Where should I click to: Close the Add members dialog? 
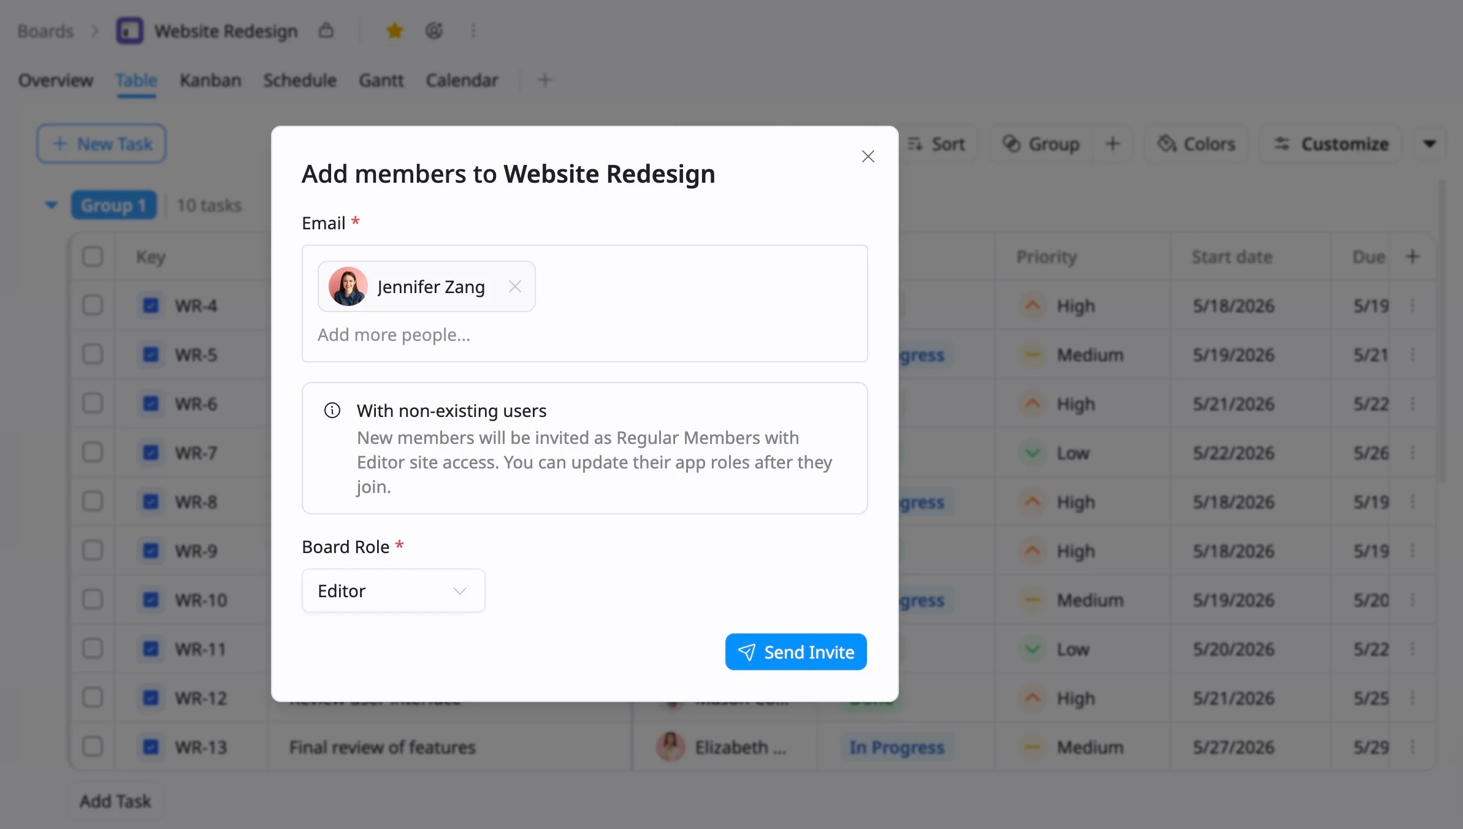coord(868,156)
